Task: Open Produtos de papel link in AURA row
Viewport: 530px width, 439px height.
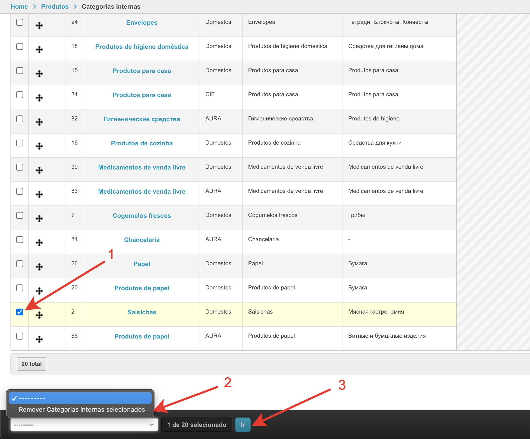Action: [142, 336]
